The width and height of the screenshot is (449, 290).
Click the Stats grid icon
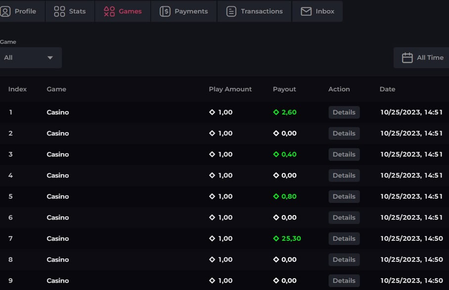[59, 11]
